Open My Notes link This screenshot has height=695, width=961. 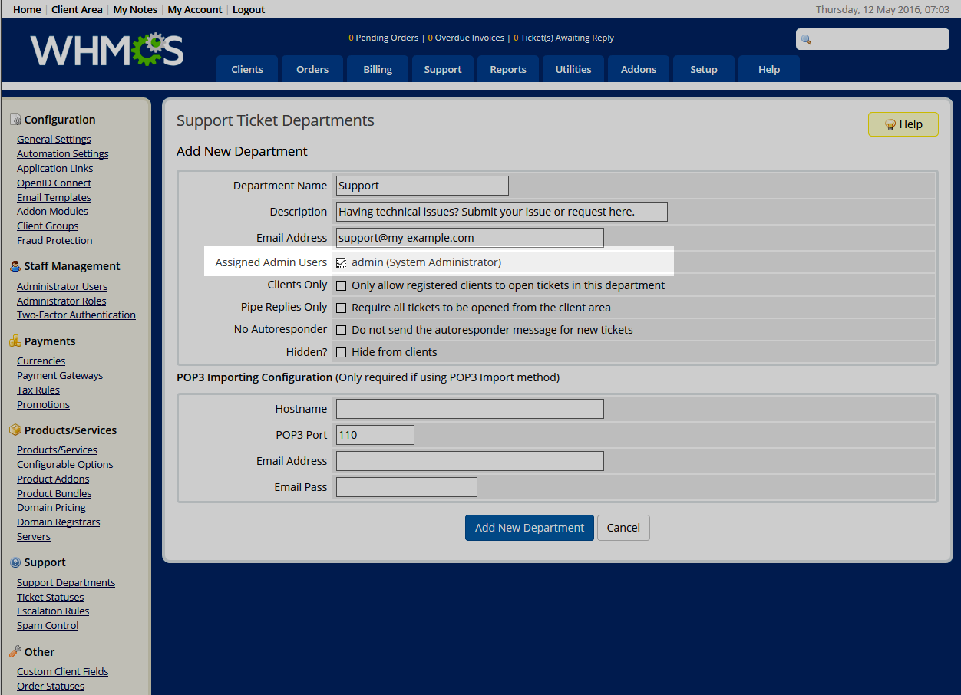(x=135, y=10)
